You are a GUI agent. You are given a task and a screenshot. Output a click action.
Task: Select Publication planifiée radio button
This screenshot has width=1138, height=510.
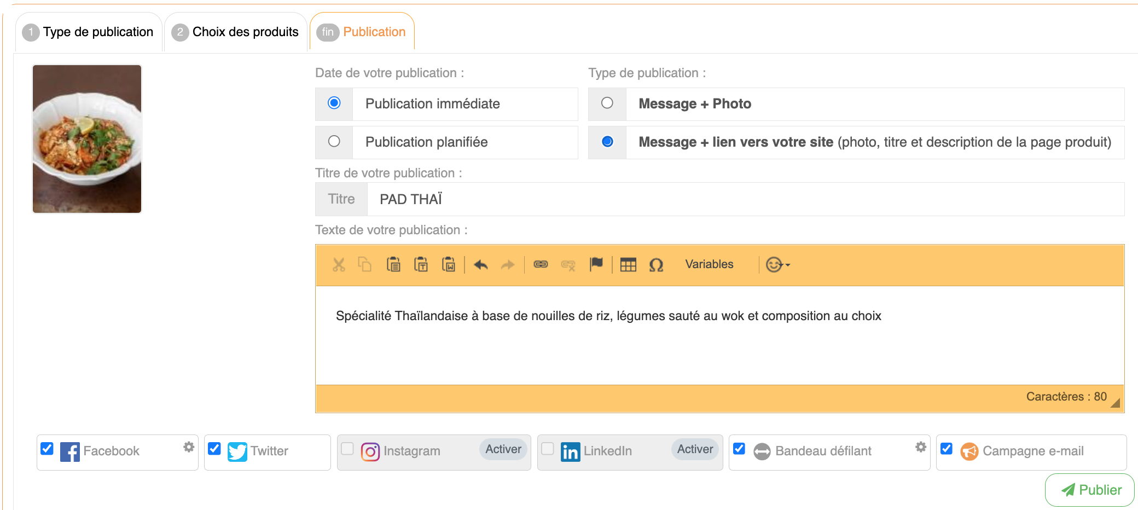tap(334, 142)
